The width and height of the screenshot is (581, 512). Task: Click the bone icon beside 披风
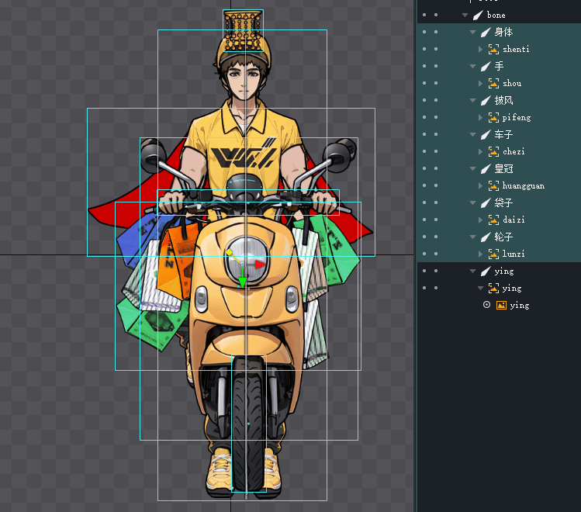[x=486, y=101]
